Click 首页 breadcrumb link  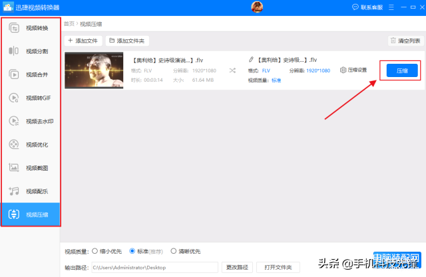[69, 24]
